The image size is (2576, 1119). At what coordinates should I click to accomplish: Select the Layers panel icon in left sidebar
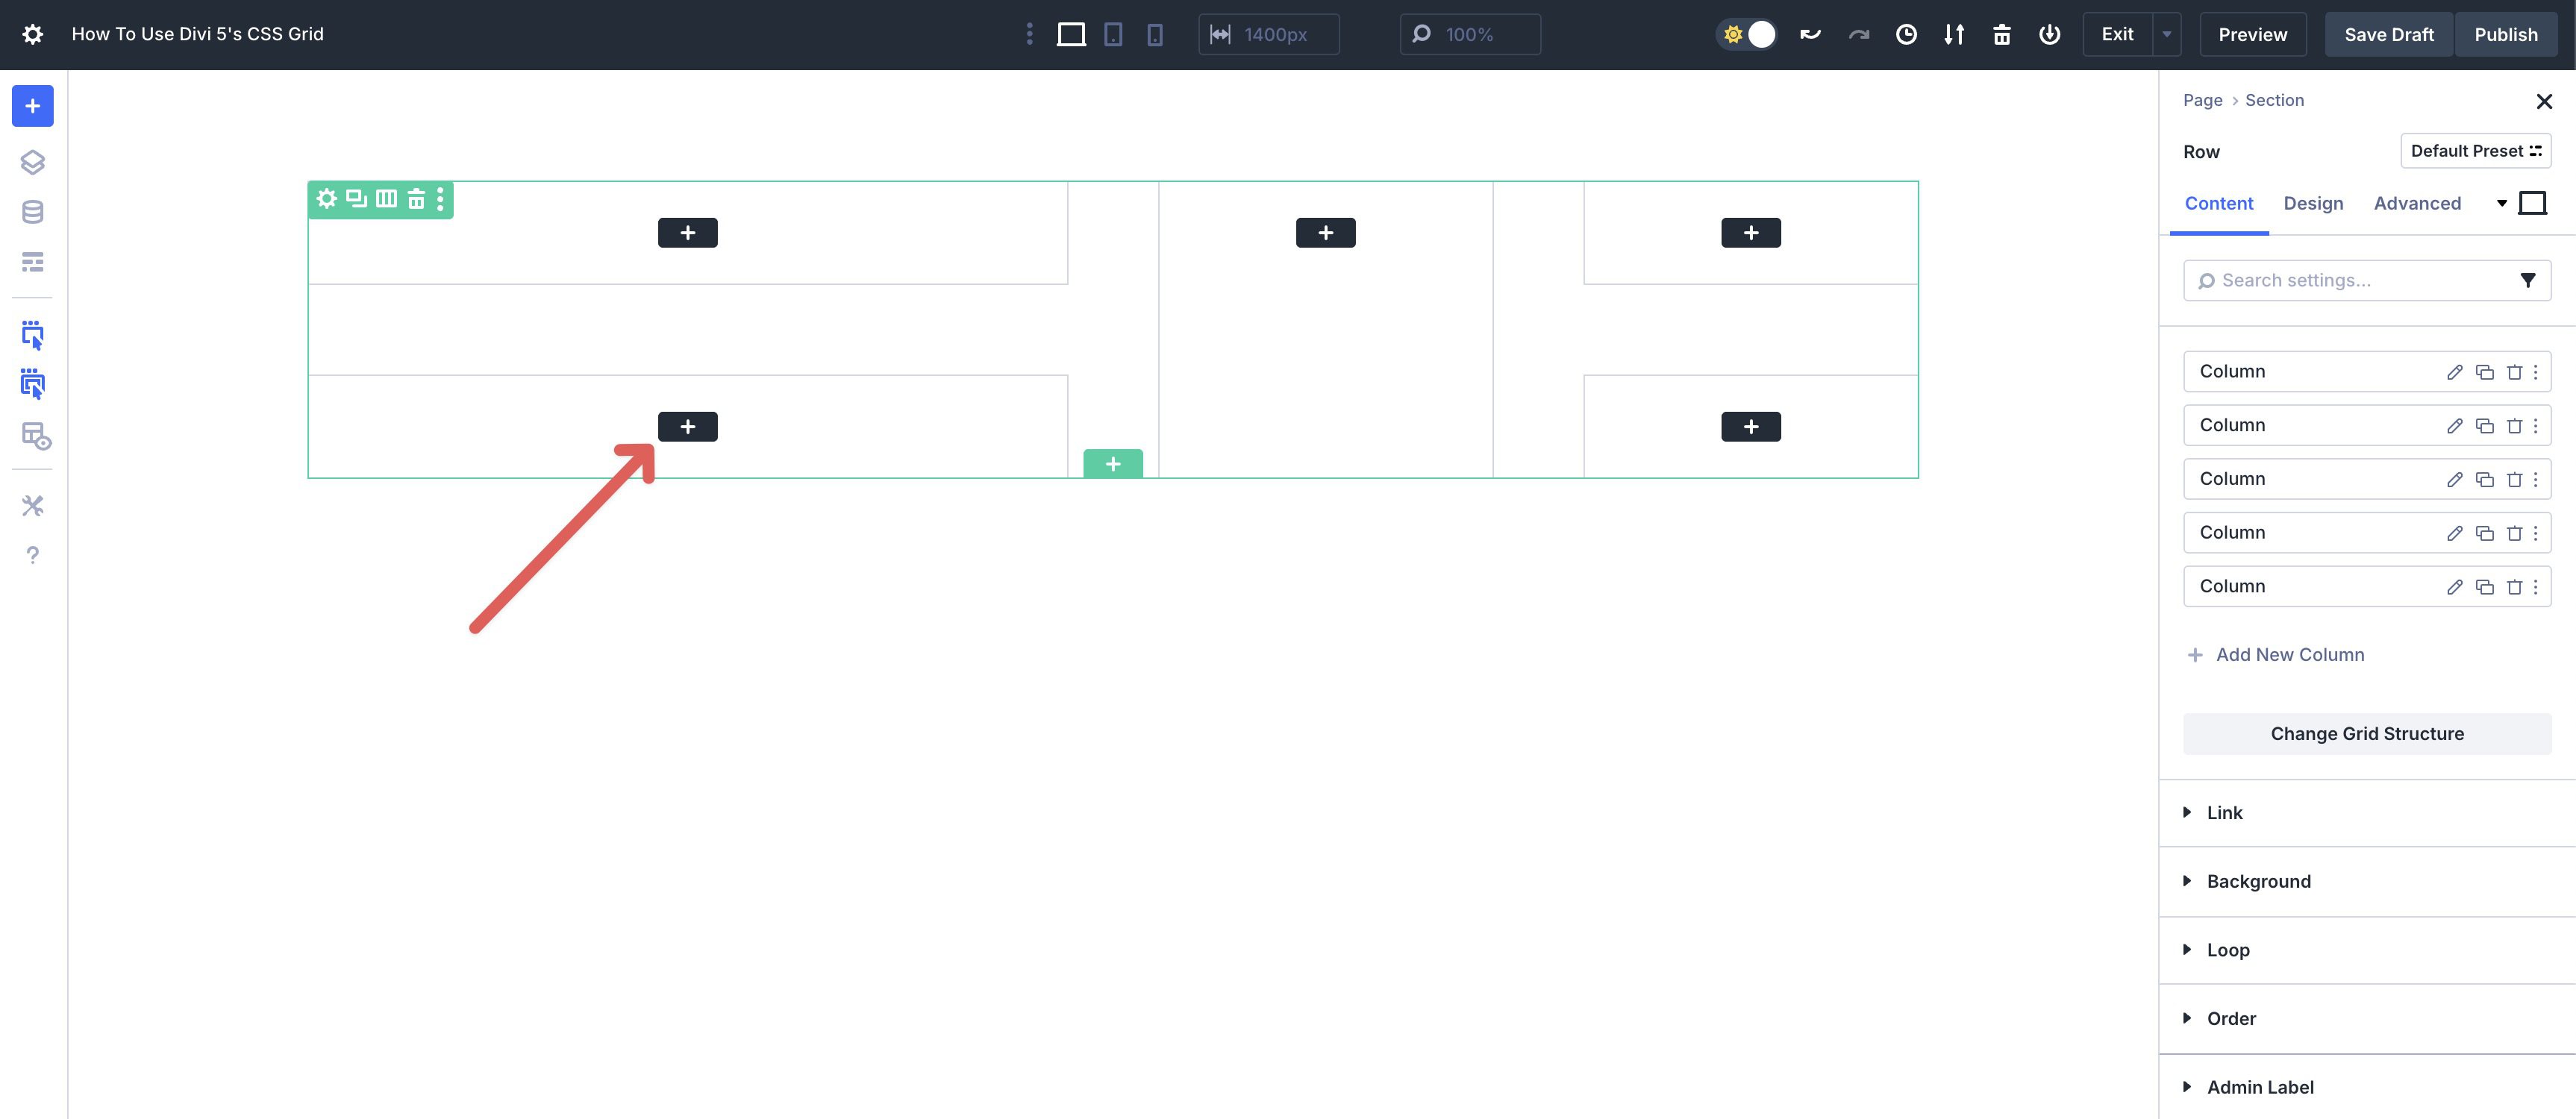33,162
